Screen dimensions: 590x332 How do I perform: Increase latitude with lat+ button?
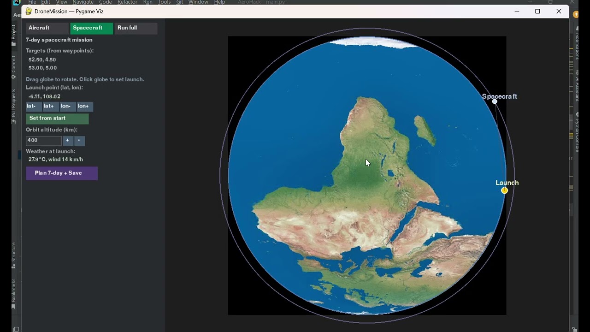pos(51,107)
